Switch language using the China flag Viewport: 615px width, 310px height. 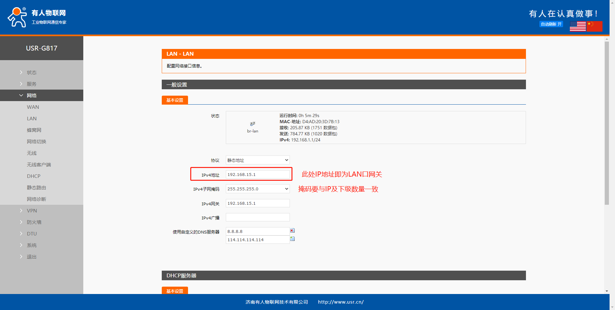(x=594, y=26)
